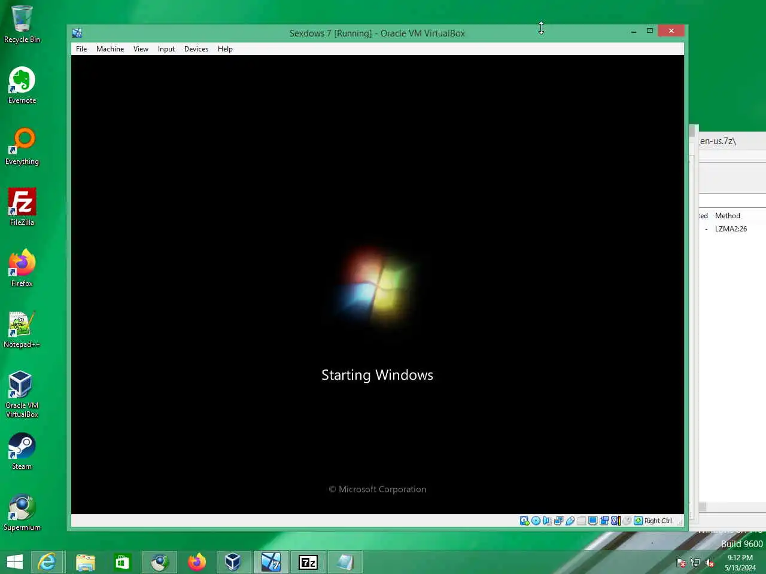Viewport: 766px width, 574px height.
Task: Click the Right Ctrl host key label
Action: (658, 521)
